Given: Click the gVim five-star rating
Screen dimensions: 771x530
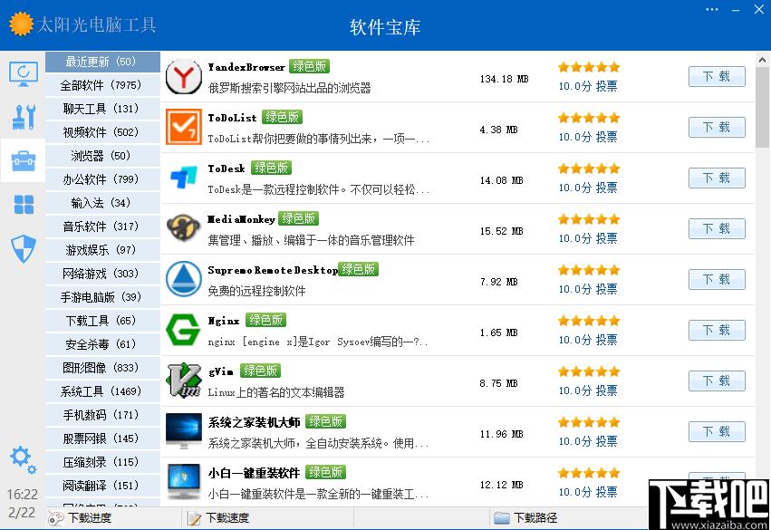Looking at the screenshot, I should pos(589,371).
